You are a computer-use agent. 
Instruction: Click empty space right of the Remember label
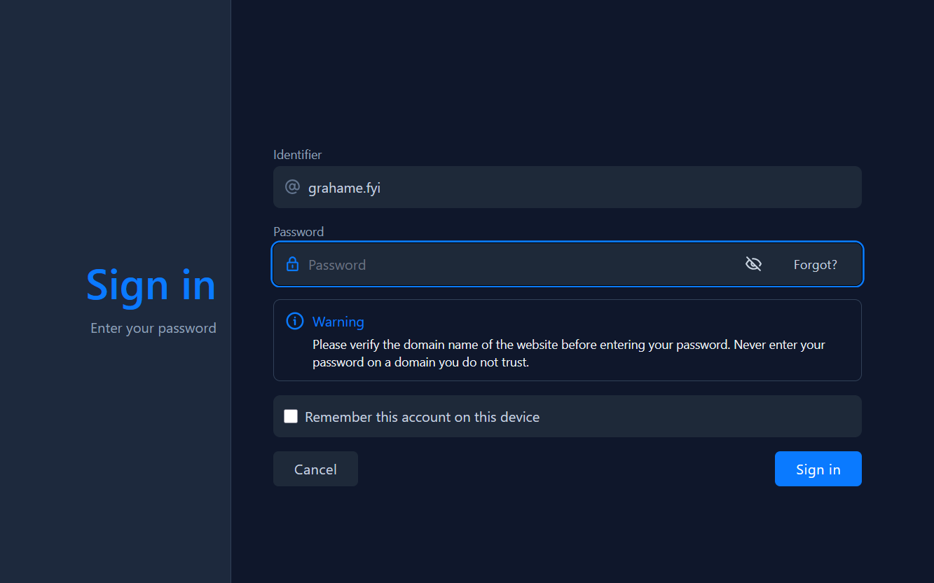(x=701, y=417)
